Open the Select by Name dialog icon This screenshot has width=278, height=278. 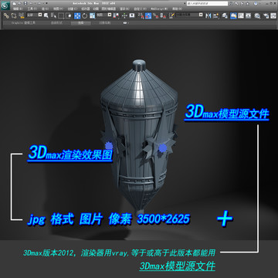tap(53, 15)
